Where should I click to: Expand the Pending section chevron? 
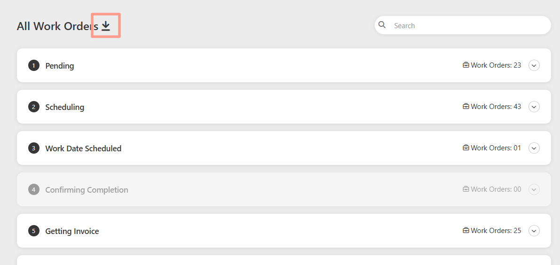tap(534, 66)
